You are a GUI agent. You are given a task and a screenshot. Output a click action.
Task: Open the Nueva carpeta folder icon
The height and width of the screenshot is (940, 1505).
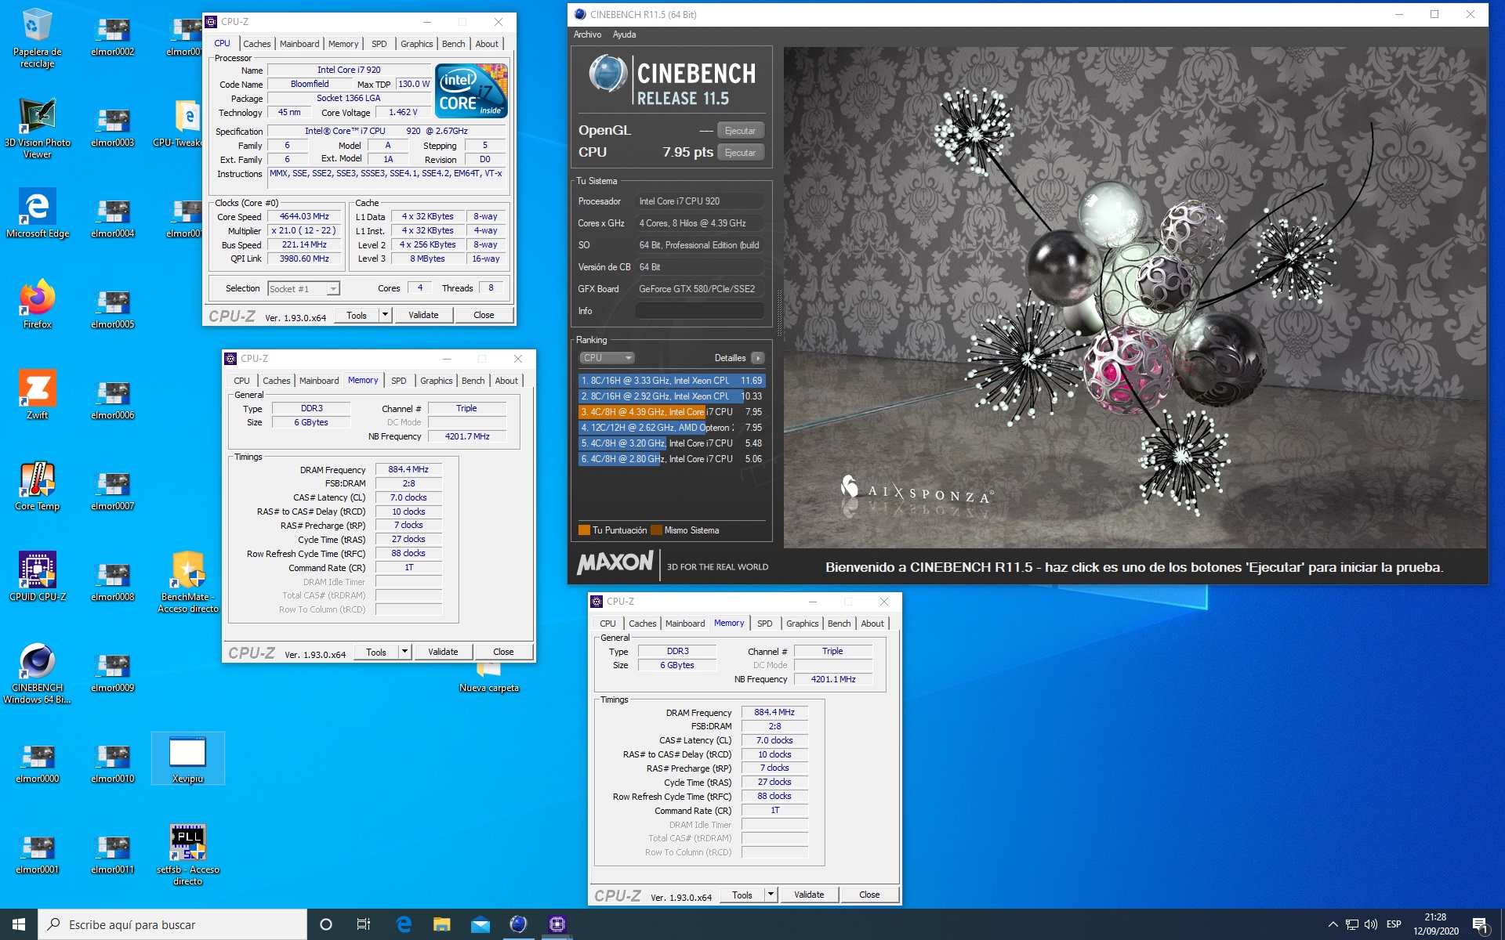click(489, 678)
